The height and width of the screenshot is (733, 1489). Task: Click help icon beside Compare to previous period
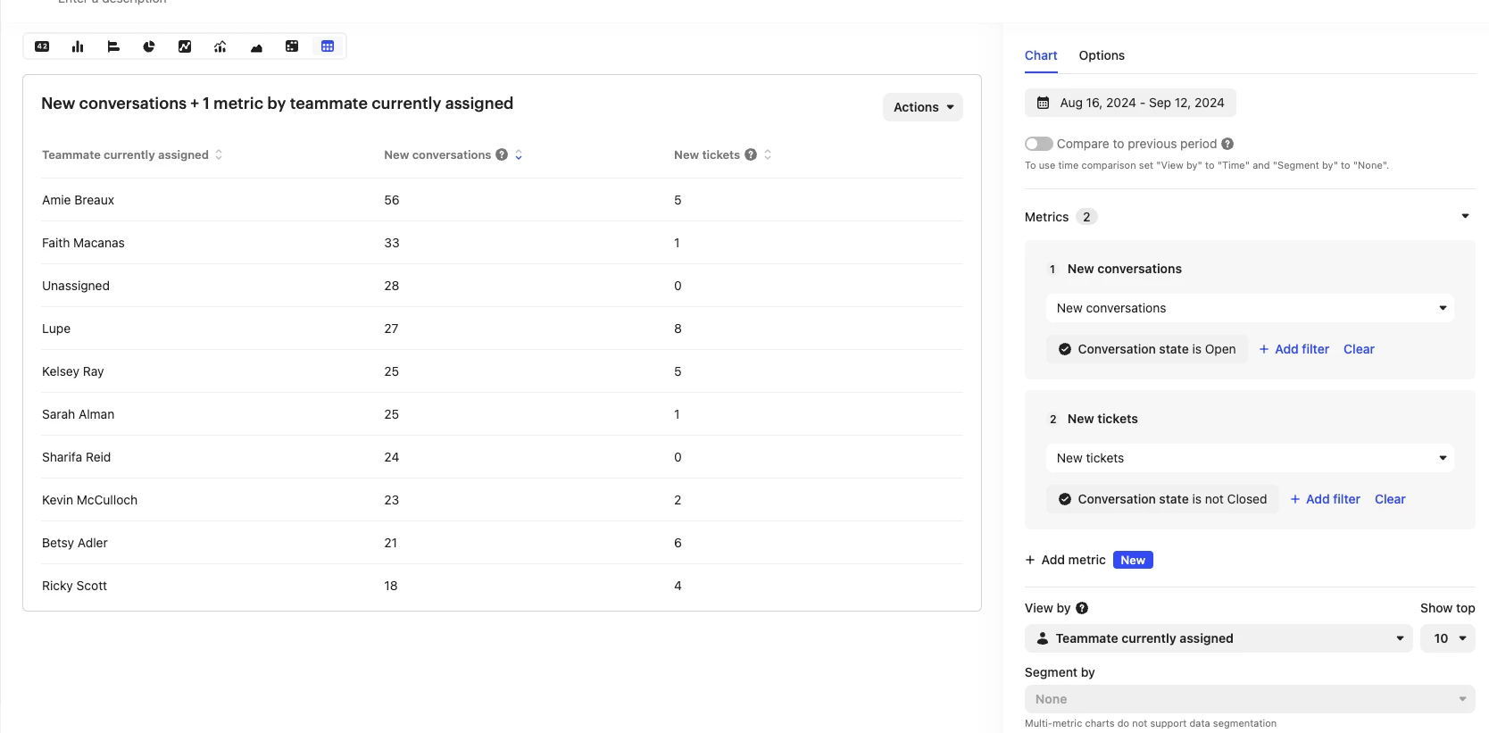1227,144
